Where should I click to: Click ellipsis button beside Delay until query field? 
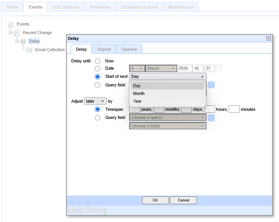click(211, 85)
